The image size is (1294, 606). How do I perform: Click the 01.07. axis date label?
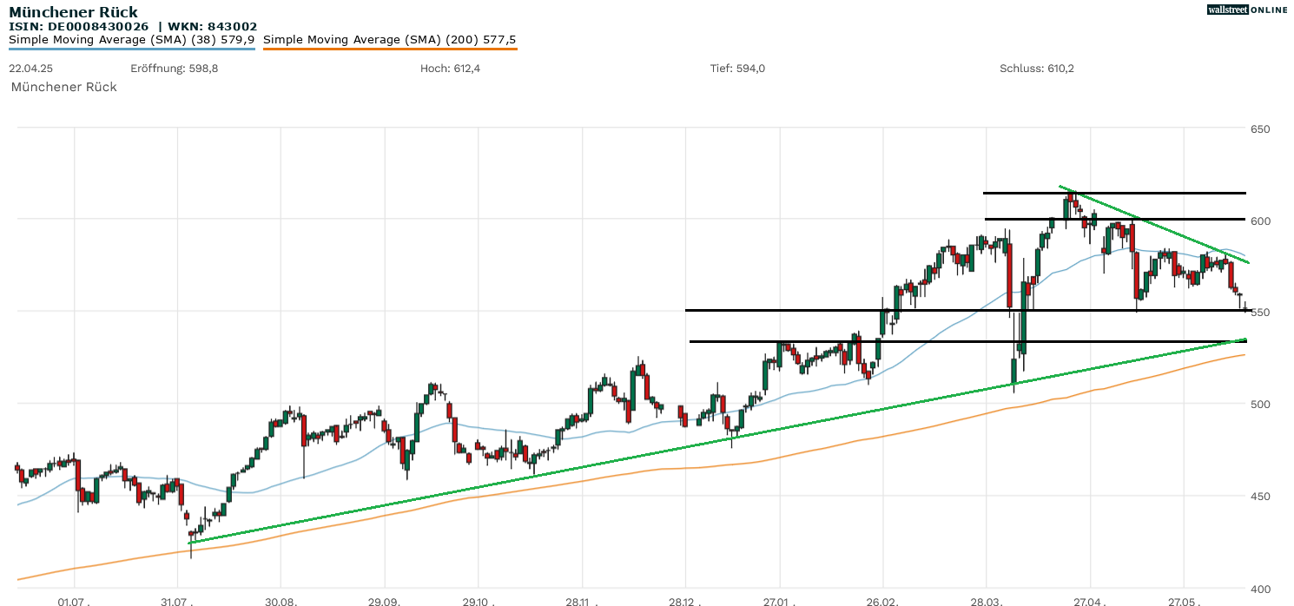[x=73, y=599]
